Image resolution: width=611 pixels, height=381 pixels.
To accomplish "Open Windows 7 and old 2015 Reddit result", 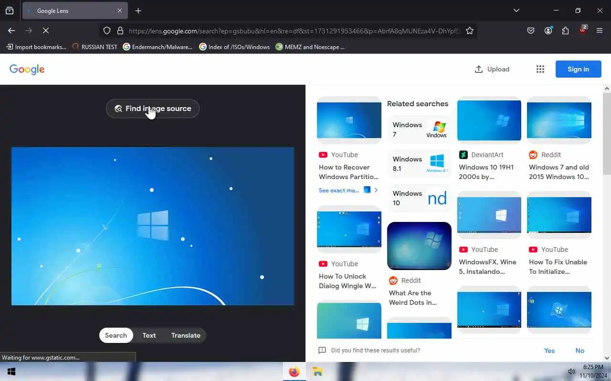I will tap(559, 172).
